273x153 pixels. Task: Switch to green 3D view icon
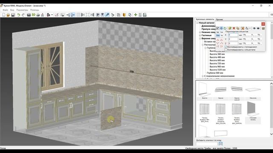[33, 15]
